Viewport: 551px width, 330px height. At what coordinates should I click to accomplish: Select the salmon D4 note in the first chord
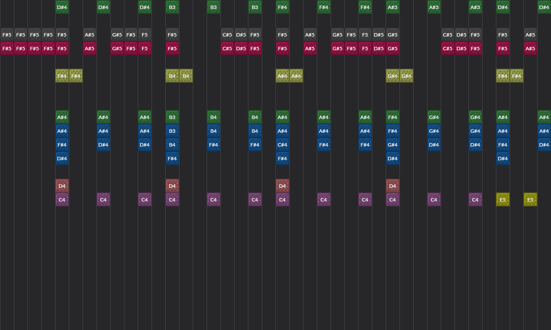point(62,186)
